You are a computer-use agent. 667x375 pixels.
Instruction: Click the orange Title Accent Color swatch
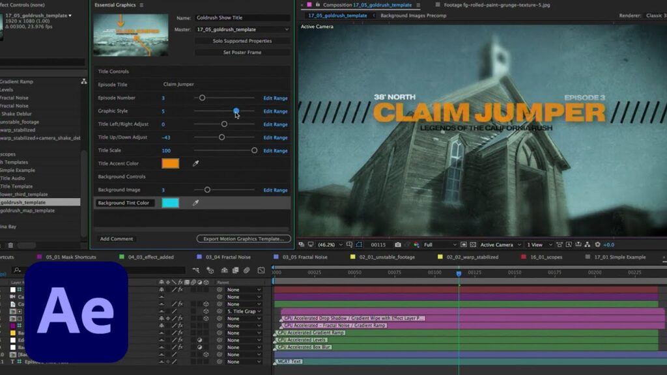[170, 164]
